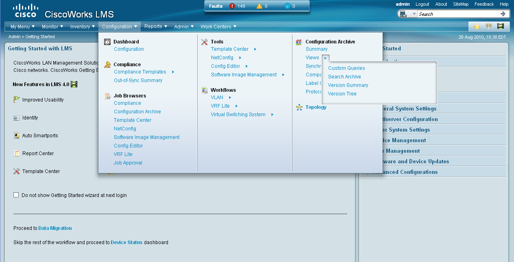Click the search go arrow icon
The width and height of the screenshot is (514, 262).
[x=503, y=14]
